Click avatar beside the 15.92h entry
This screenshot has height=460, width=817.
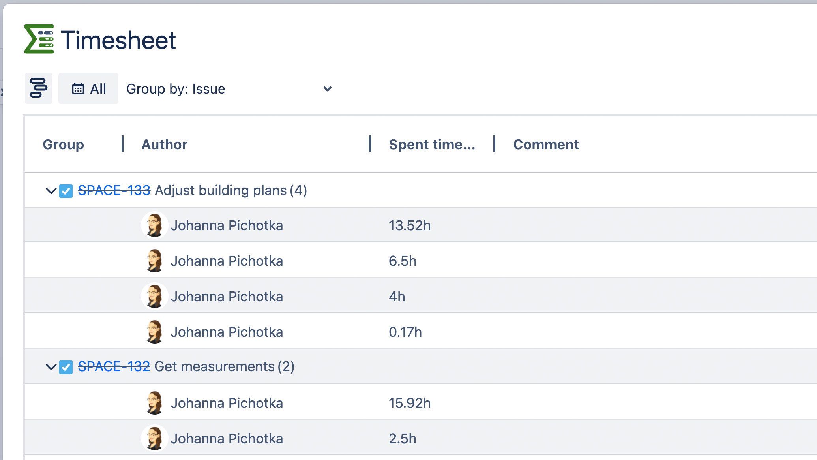(154, 403)
